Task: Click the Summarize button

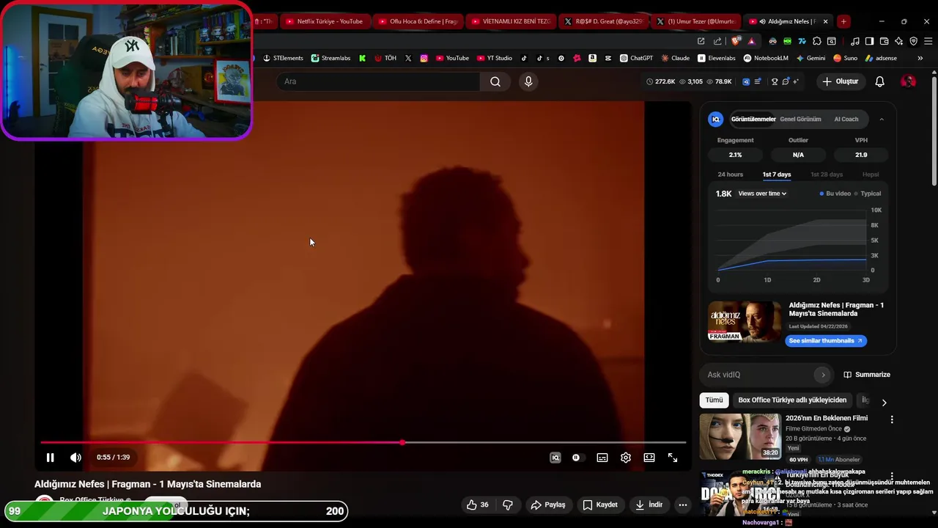Action: pos(867,375)
